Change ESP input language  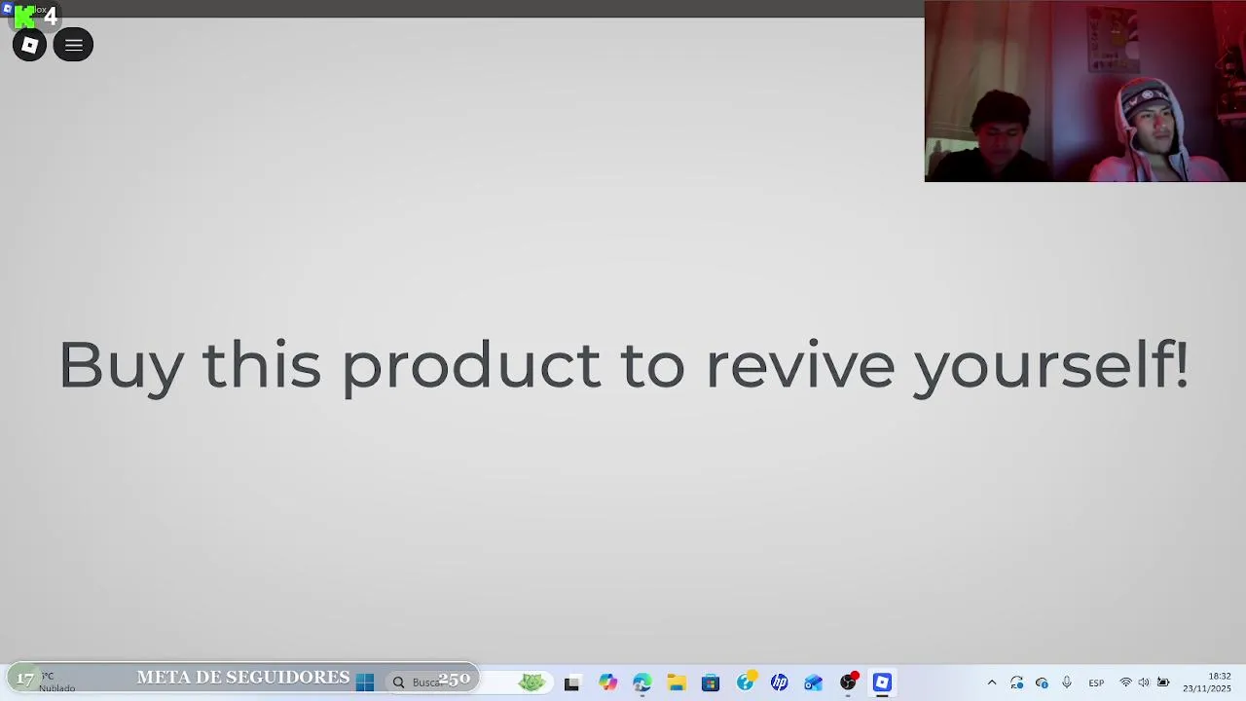pyautogui.click(x=1096, y=683)
